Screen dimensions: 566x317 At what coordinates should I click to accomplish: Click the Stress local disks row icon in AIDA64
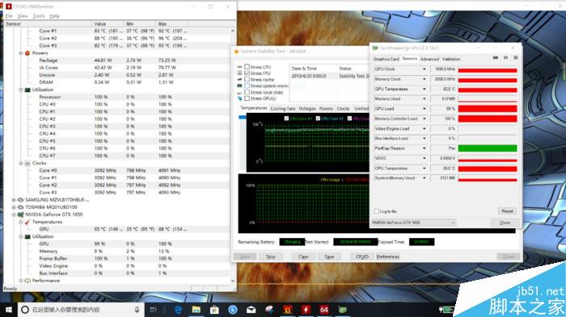[x=239, y=92]
